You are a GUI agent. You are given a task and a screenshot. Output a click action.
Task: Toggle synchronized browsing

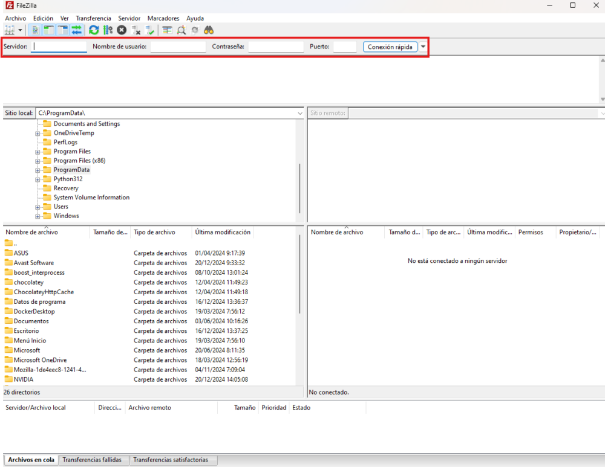coord(195,30)
